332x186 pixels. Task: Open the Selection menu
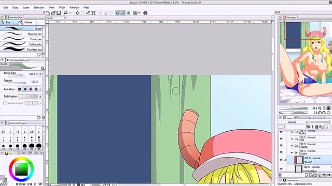(39, 7)
